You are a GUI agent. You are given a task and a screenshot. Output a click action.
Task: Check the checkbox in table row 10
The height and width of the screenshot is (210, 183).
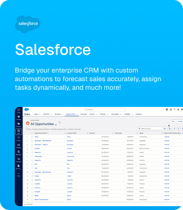click(32, 172)
